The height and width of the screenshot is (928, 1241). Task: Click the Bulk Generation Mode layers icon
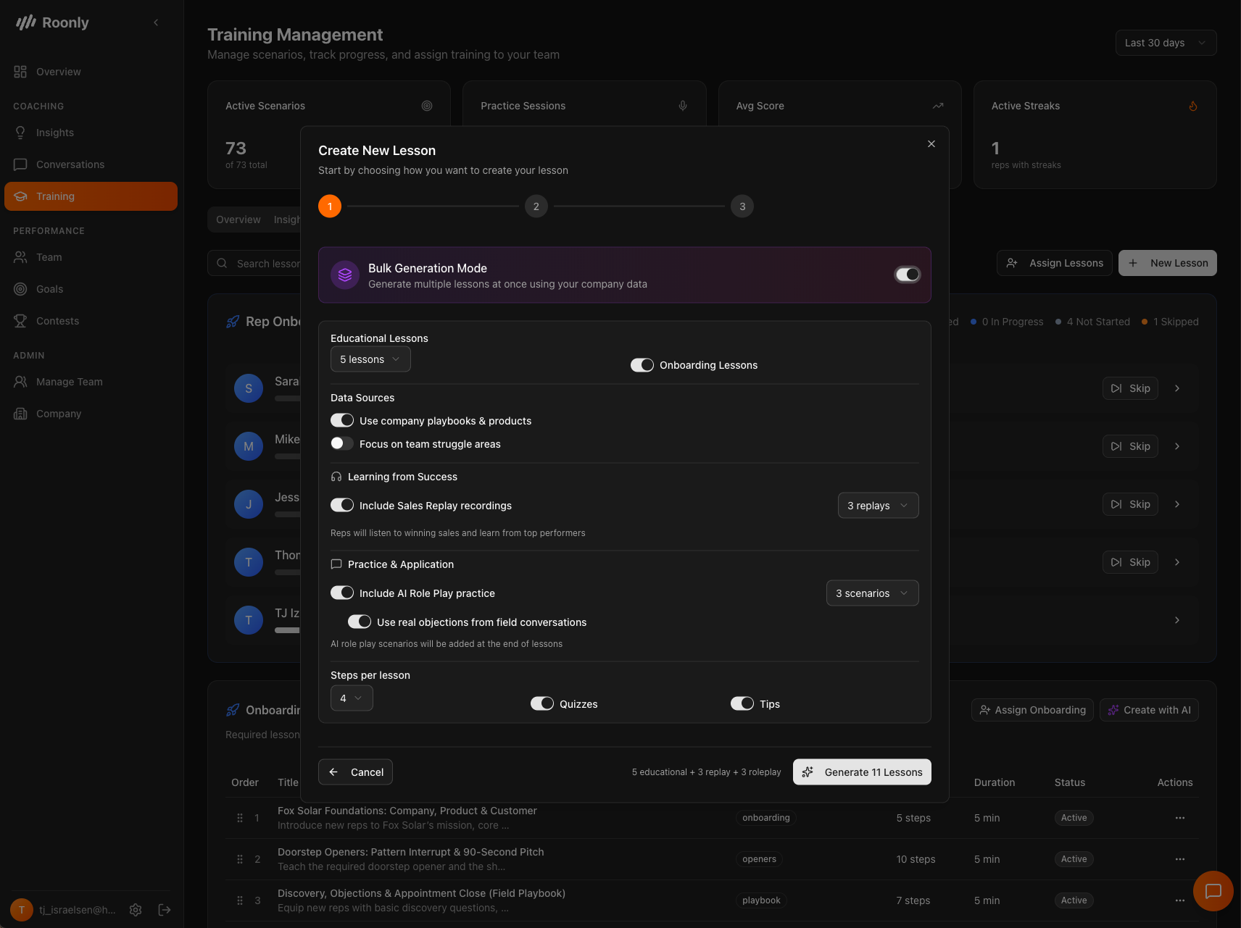coord(345,275)
